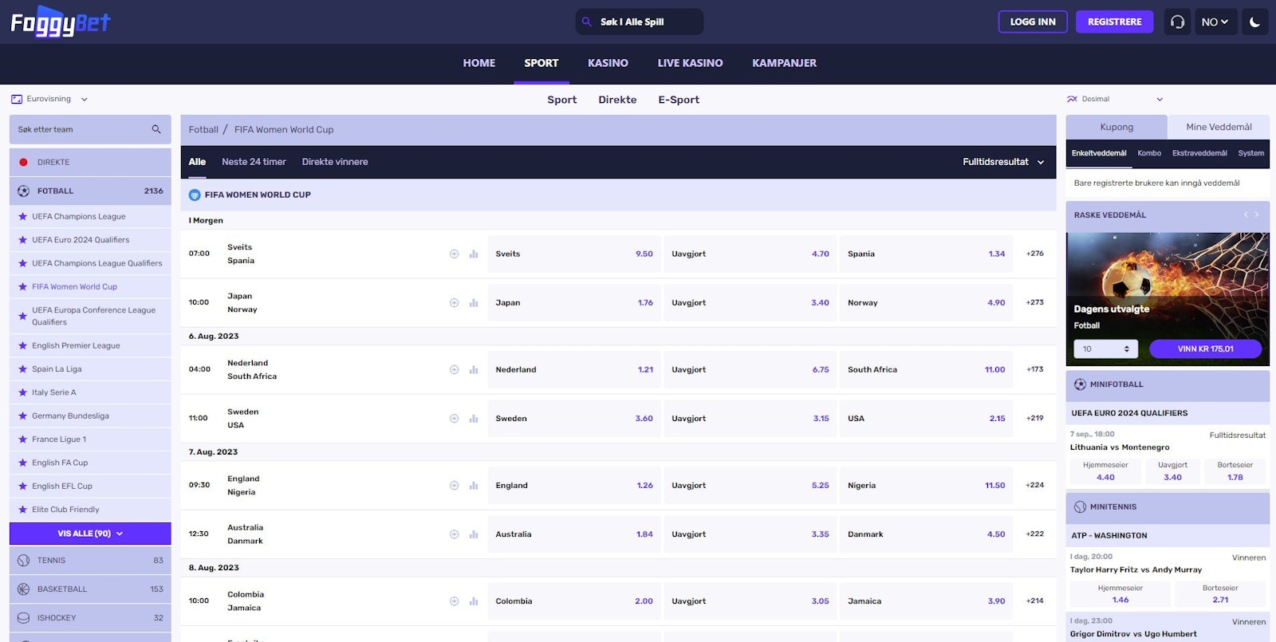
Task: Expand the Eurovisning view dropdown
Action: click(x=49, y=99)
